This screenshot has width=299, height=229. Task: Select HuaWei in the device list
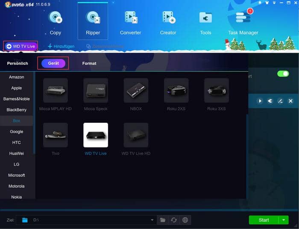(x=17, y=154)
